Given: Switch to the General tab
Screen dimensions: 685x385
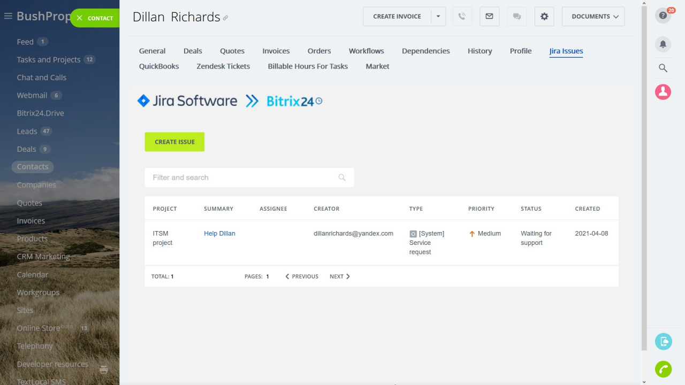Looking at the screenshot, I should 152,51.
